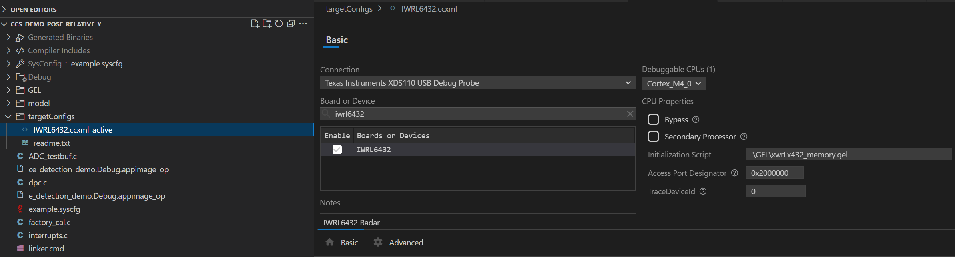Expand the Generated Binaries node

[x=8, y=37]
